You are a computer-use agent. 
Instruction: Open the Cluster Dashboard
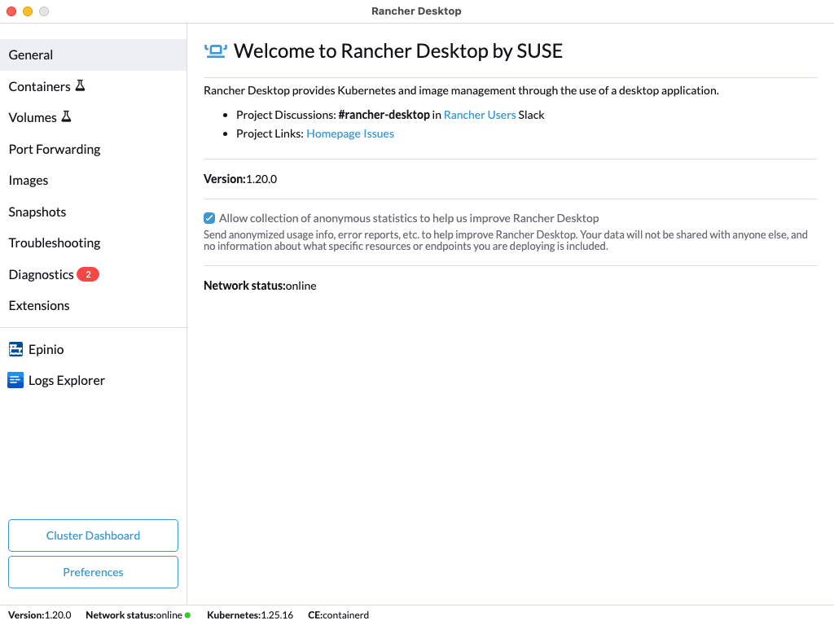93,535
